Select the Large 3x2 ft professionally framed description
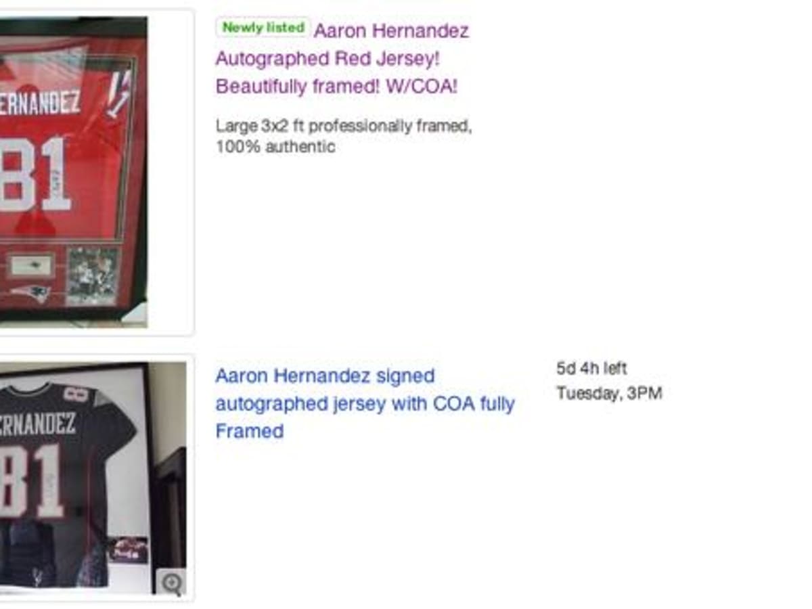The height and width of the screenshot is (609, 812). tap(344, 136)
